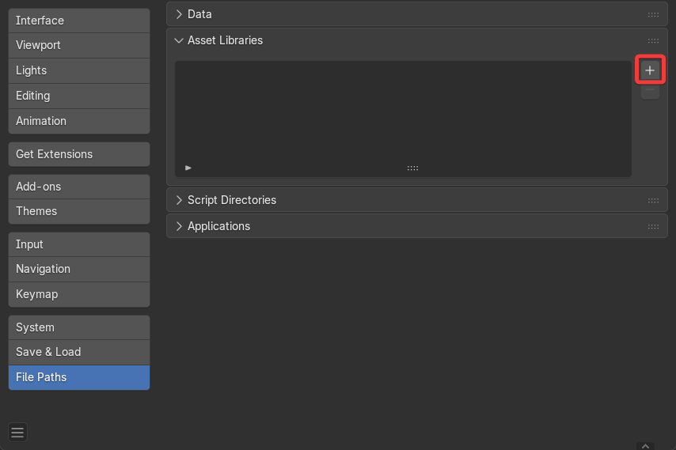The width and height of the screenshot is (676, 450).
Task: Click the Data panel drag grip
Action: 653,14
